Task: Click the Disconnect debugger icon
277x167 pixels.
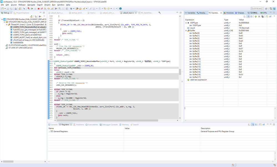Action: click(42, 9)
